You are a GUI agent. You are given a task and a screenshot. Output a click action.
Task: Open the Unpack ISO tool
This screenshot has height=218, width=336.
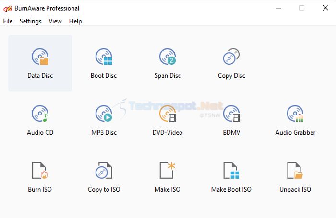295,177
